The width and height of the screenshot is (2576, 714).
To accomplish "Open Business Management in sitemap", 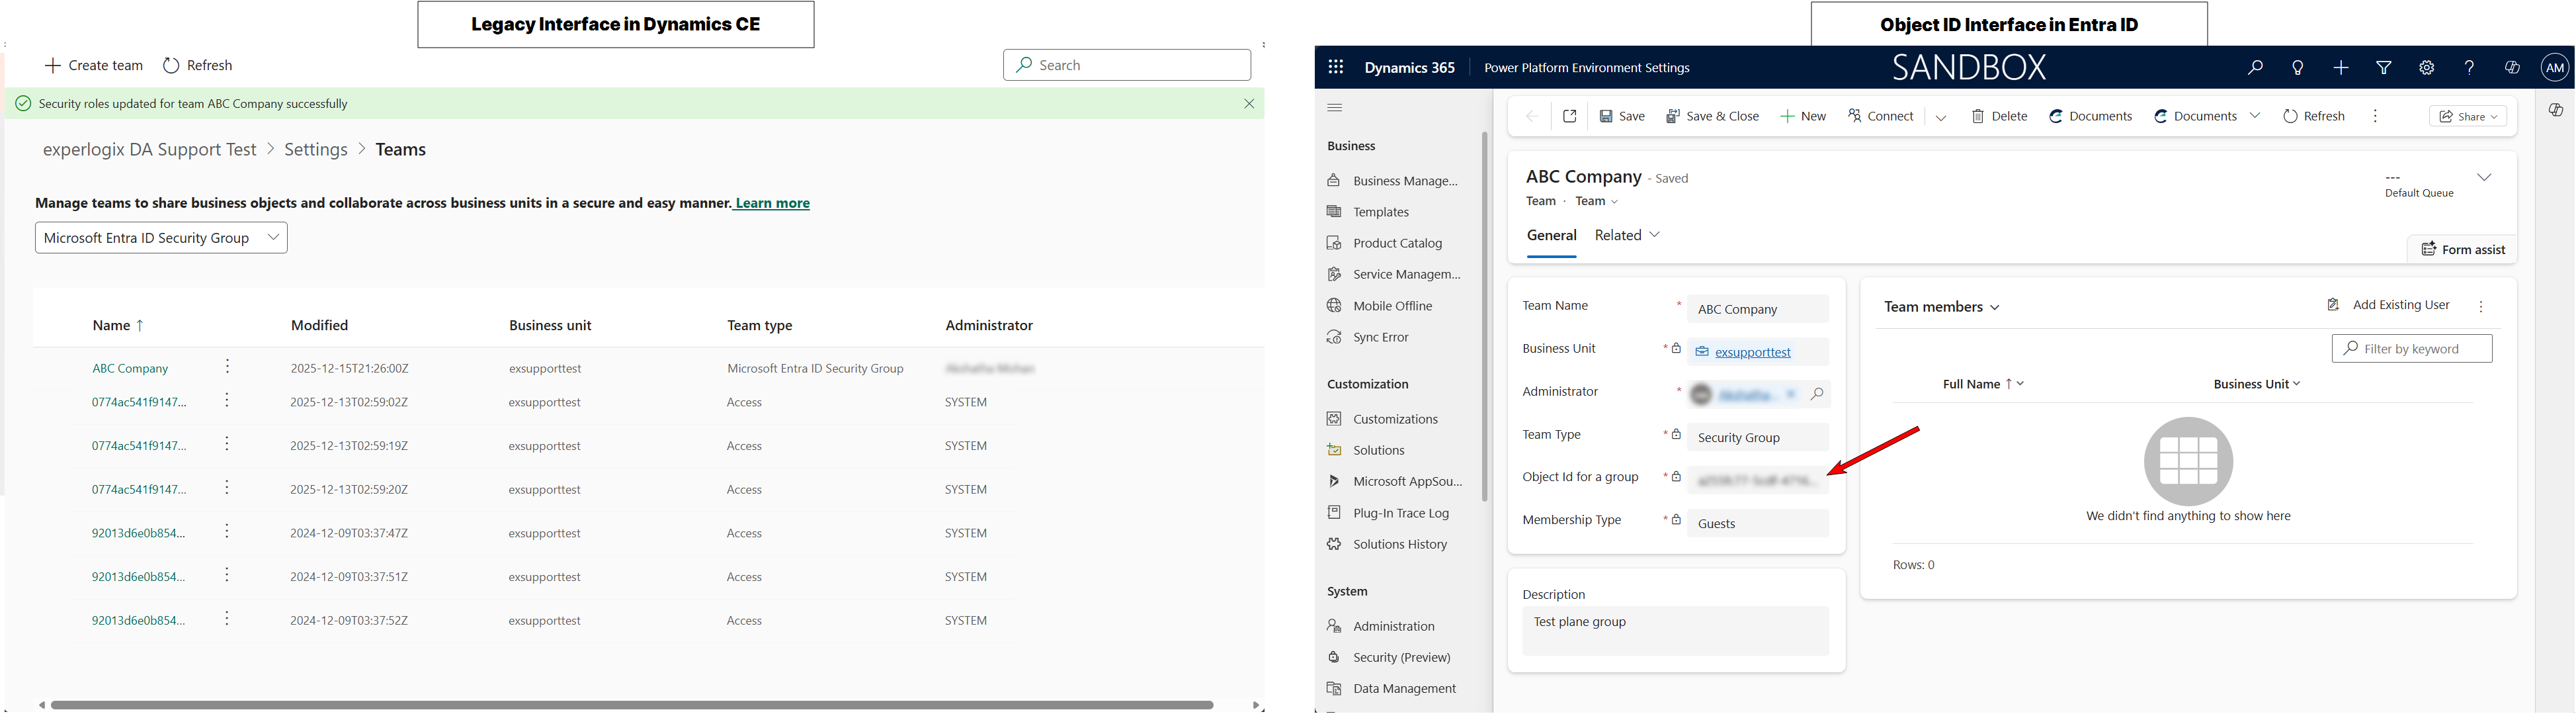I will (1393, 181).
